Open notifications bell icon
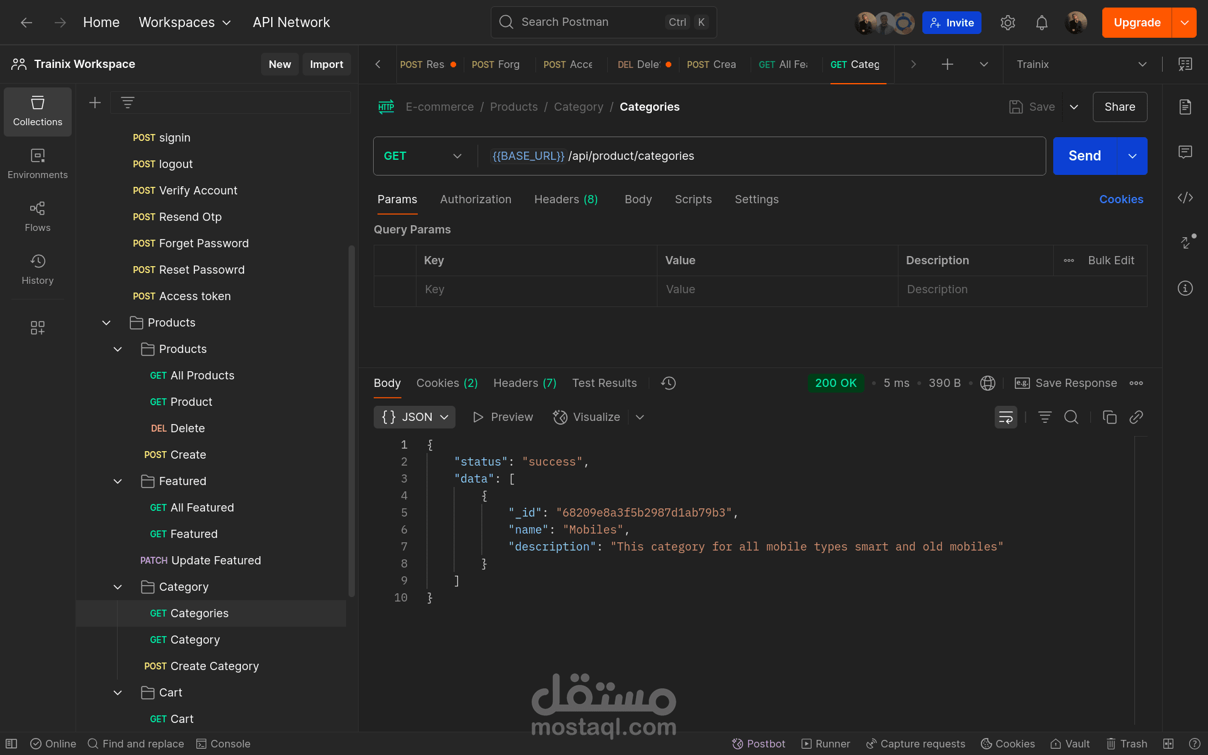Image resolution: width=1208 pixels, height=755 pixels. [1041, 23]
